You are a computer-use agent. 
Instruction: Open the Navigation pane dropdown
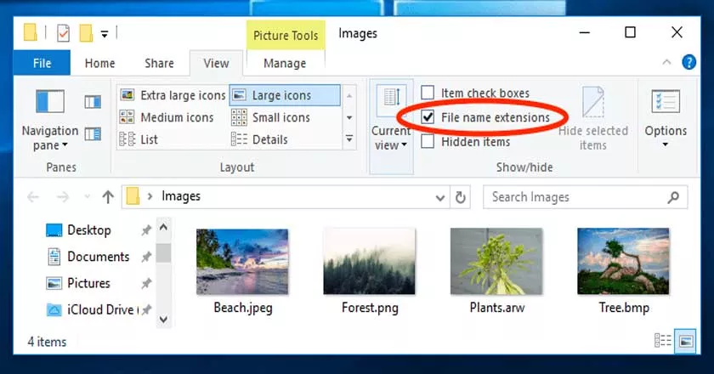coord(49,120)
